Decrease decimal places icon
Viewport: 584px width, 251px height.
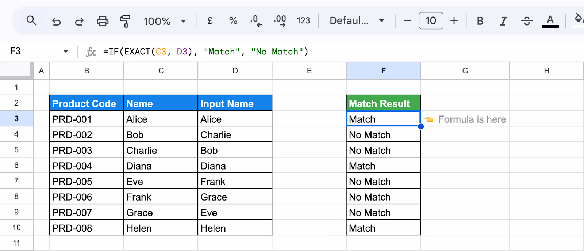pos(256,21)
